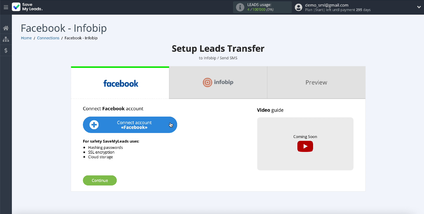Click the 'Setup Leads Transfer' heading

coord(218,48)
